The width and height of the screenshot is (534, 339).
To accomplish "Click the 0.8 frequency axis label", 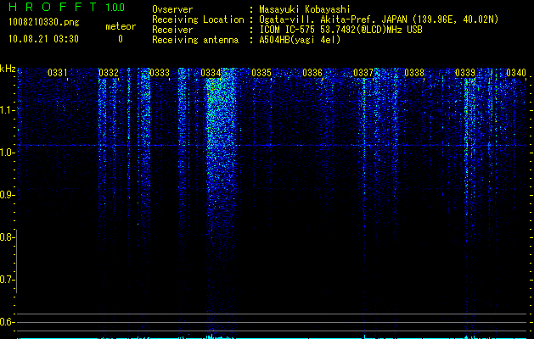I will (6, 237).
